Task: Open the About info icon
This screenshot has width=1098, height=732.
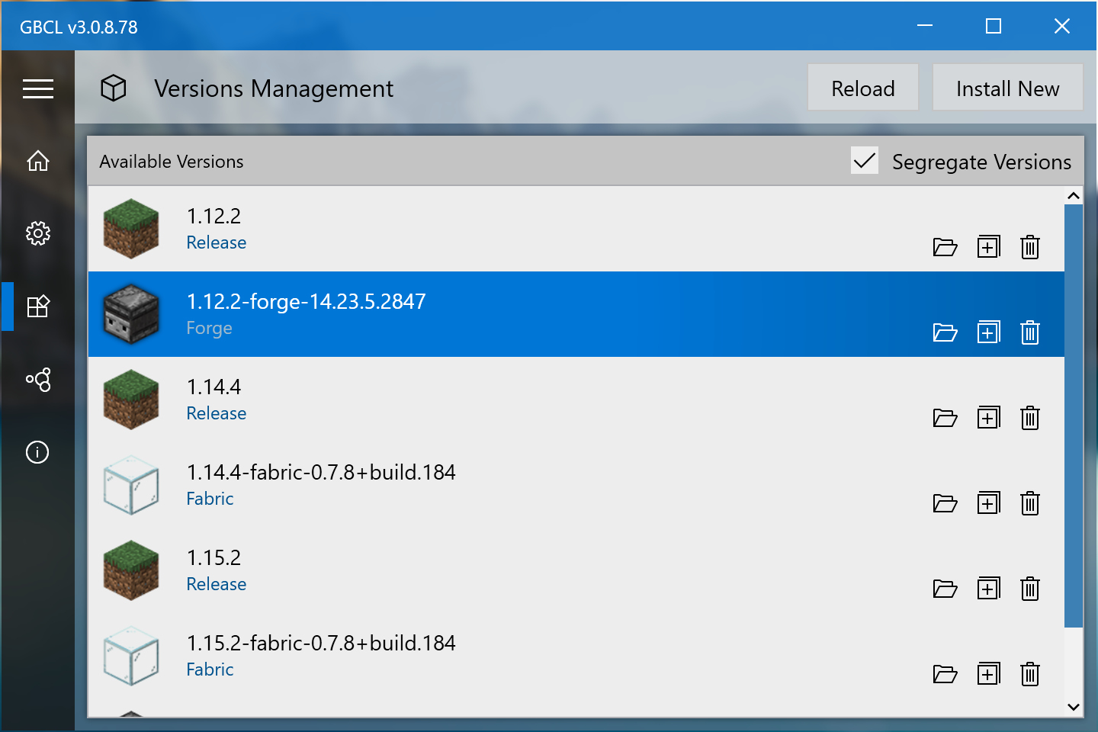Action: tap(37, 452)
